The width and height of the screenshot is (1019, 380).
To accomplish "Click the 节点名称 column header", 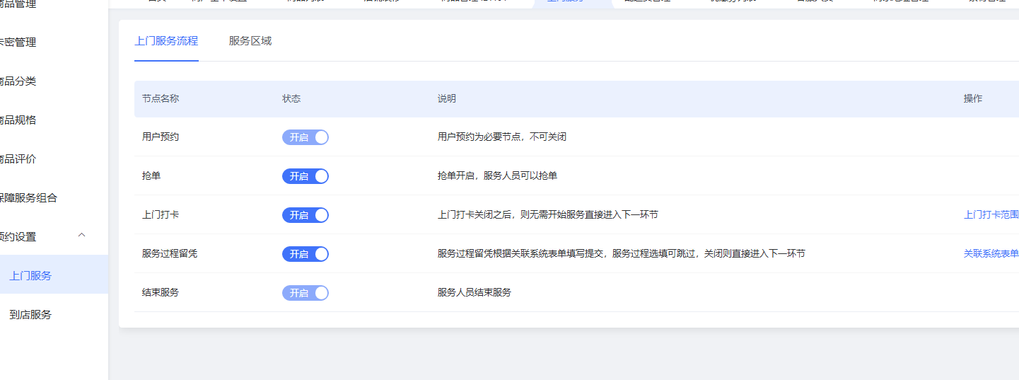I will (161, 99).
